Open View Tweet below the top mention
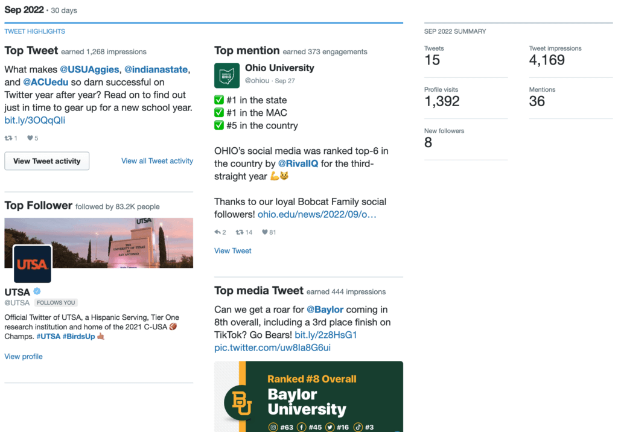 [x=232, y=250]
